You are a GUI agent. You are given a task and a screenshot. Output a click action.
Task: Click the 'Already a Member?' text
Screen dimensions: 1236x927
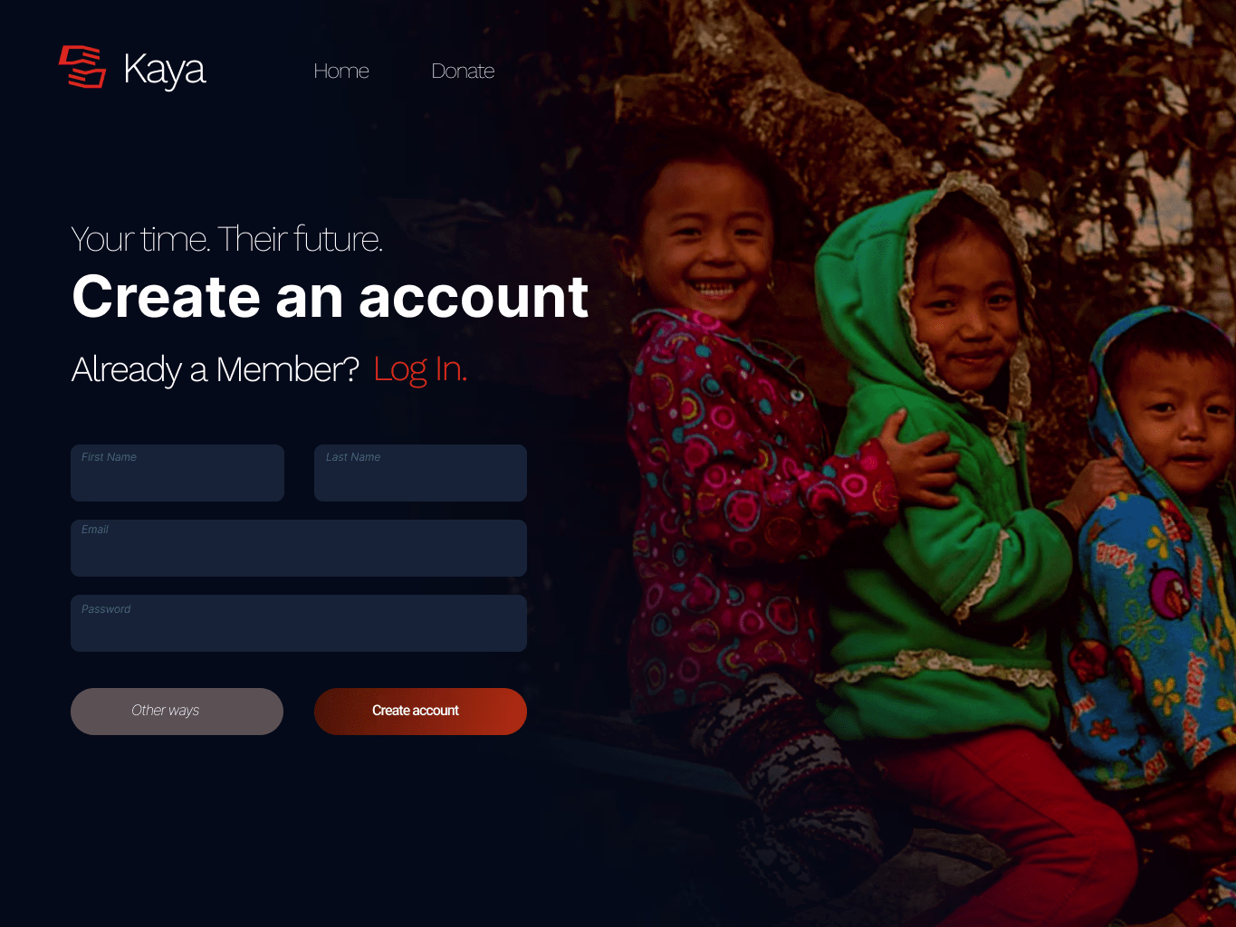click(216, 369)
